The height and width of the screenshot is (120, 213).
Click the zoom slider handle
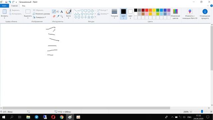pyautogui.click(x=202, y=112)
